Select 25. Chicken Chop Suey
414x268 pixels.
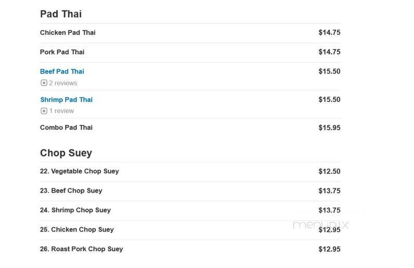pos(77,229)
